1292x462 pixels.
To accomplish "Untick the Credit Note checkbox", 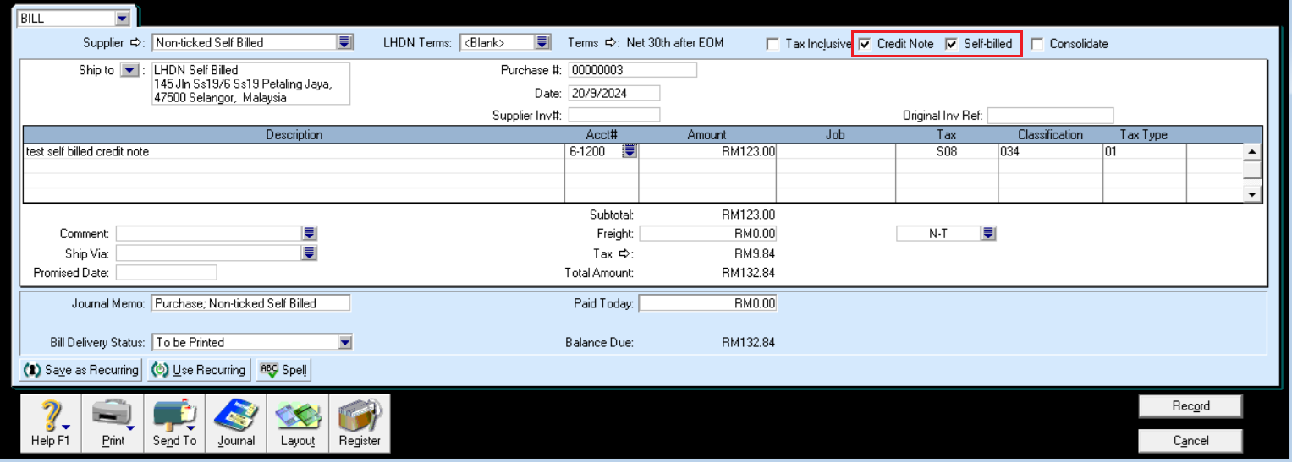I will (x=865, y=44).
